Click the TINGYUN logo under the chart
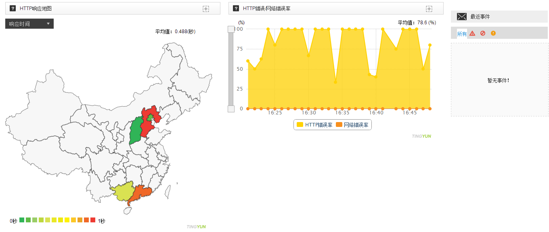This screenshot has height=232, width=549. point(421,136)
